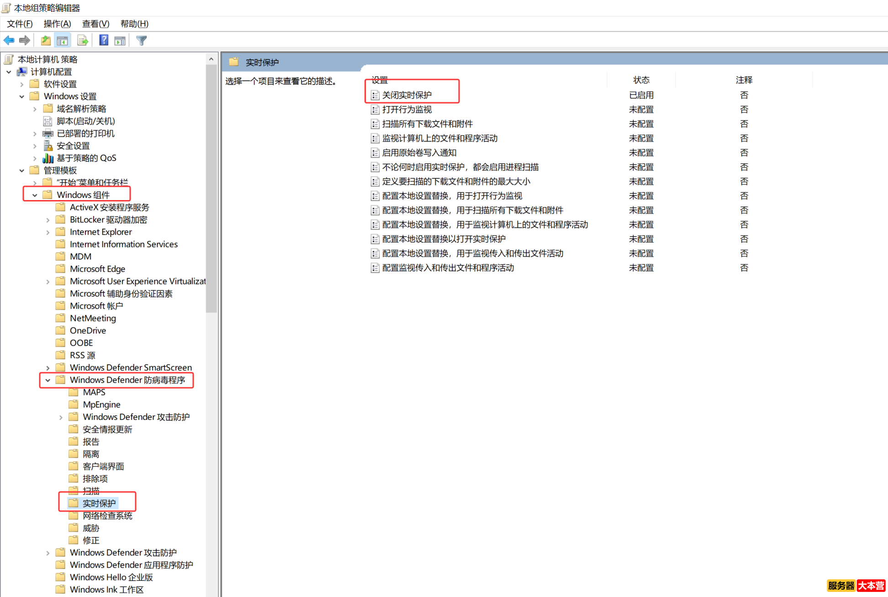Select the Microsoft Edge tree folder

pos(97,269)
